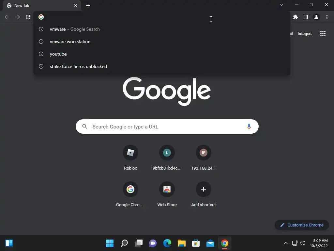The height and width of the screenshot is (251, 334).
Task: Choose youtube suggestion
Action: [162, 54]
